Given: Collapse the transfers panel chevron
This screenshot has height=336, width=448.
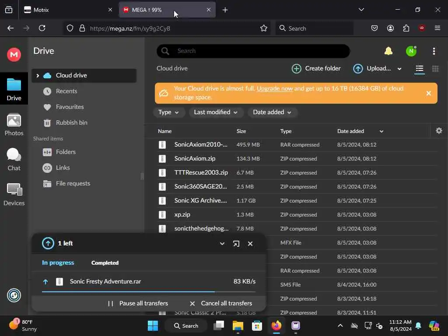Looking at the screenshot, I should (222, 244).
